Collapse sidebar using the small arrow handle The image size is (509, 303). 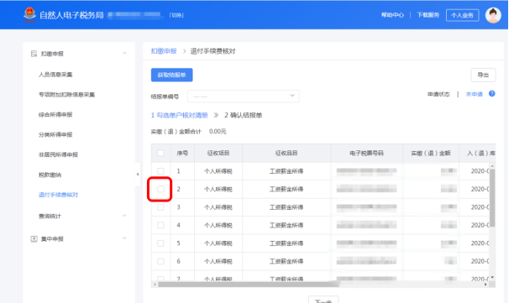pyautogui.click(x=138, y=175)
